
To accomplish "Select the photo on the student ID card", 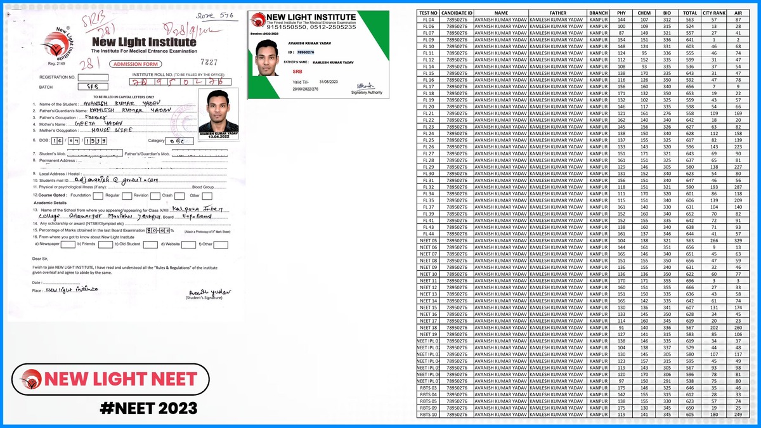I will (267, 58).
